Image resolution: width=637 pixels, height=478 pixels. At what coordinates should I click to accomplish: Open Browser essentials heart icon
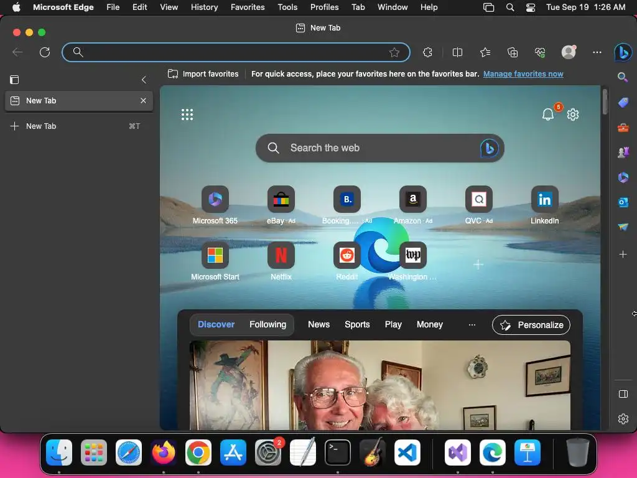[x=540, y=52]
